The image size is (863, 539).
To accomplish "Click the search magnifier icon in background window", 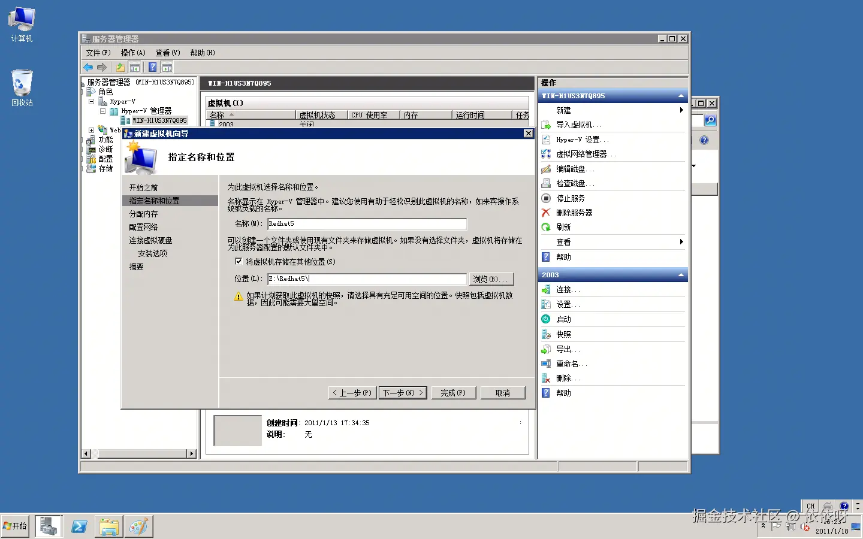I will pyautogui.click(x=710, y=121).
